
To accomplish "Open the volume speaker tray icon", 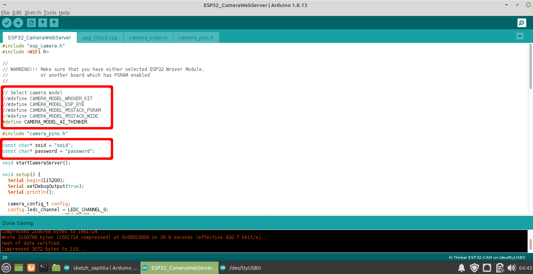I will tap(512, 268).
